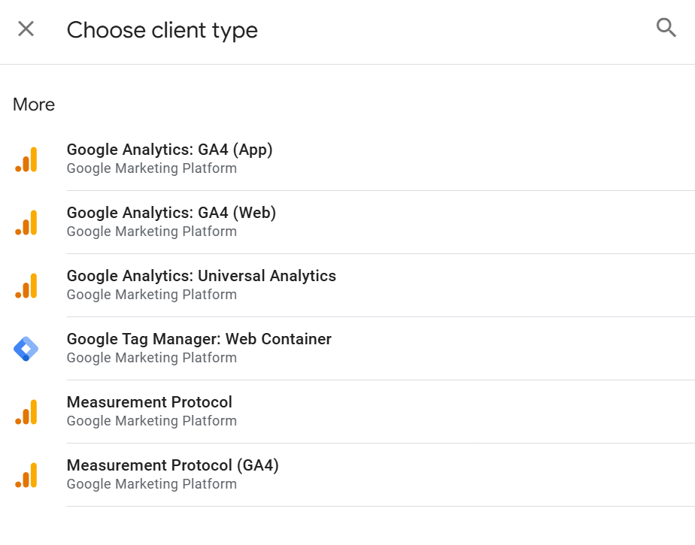Select Google Analytics: GA4 (App) client
The height and width of the screenshot is (545, 695).
347,159
